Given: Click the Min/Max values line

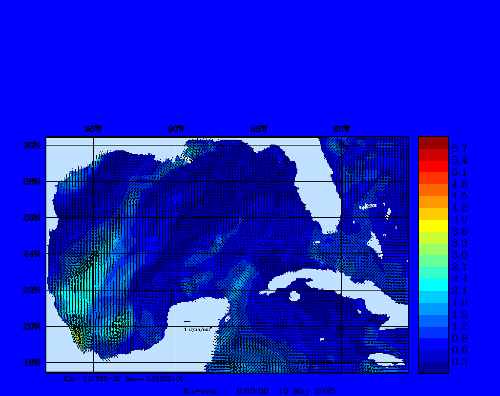Looking at the screenshot, I should [124, 378].
